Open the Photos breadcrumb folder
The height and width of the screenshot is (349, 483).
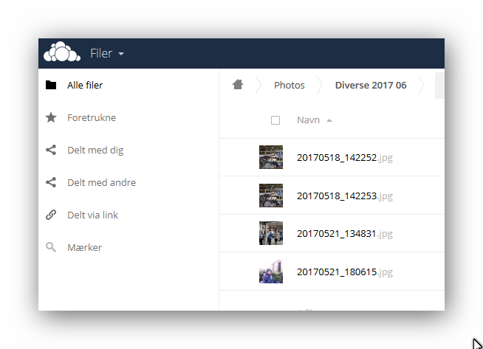click(290, 85)
